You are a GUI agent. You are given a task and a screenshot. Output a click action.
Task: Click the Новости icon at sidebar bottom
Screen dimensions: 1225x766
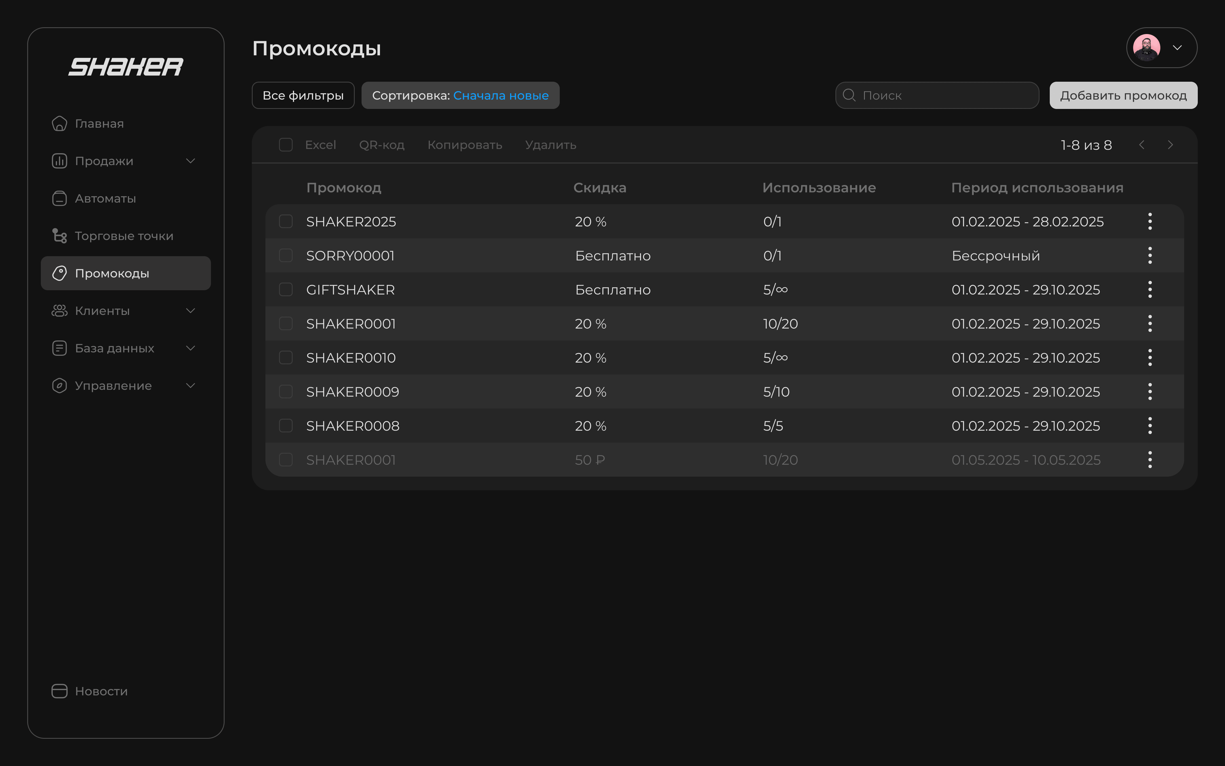pyautogui.click(x=59, y=691)
